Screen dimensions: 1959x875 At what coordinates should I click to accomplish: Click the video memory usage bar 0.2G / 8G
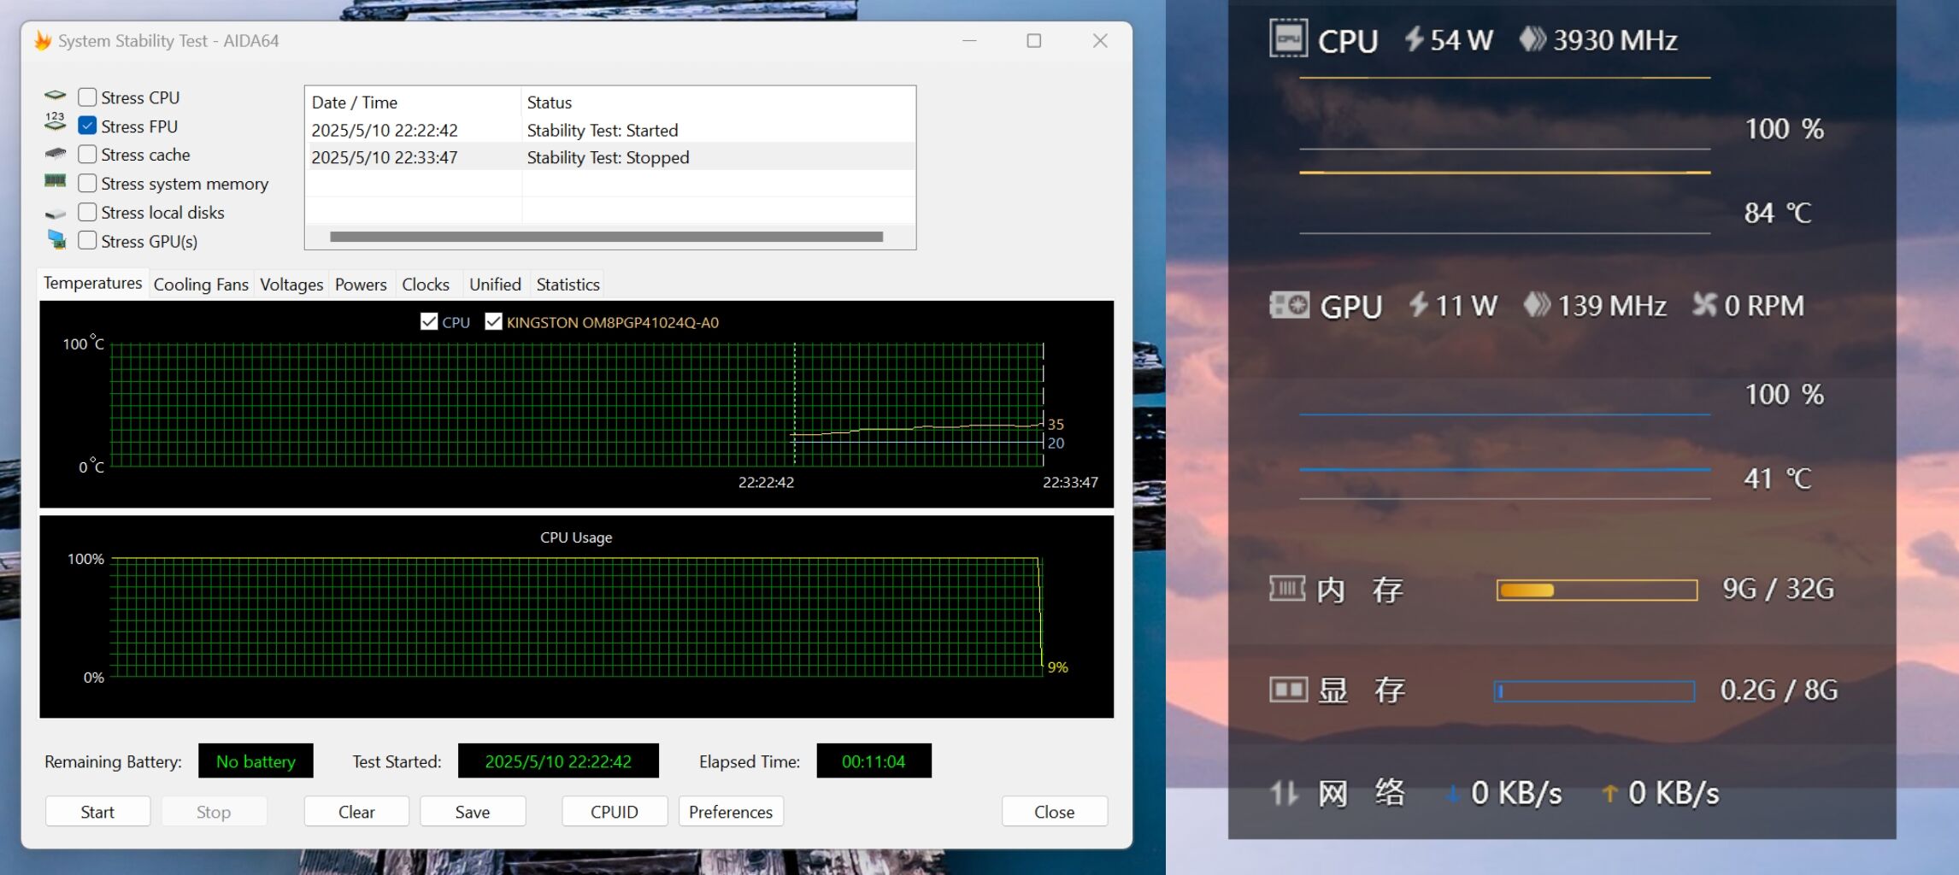[1594, 690]
